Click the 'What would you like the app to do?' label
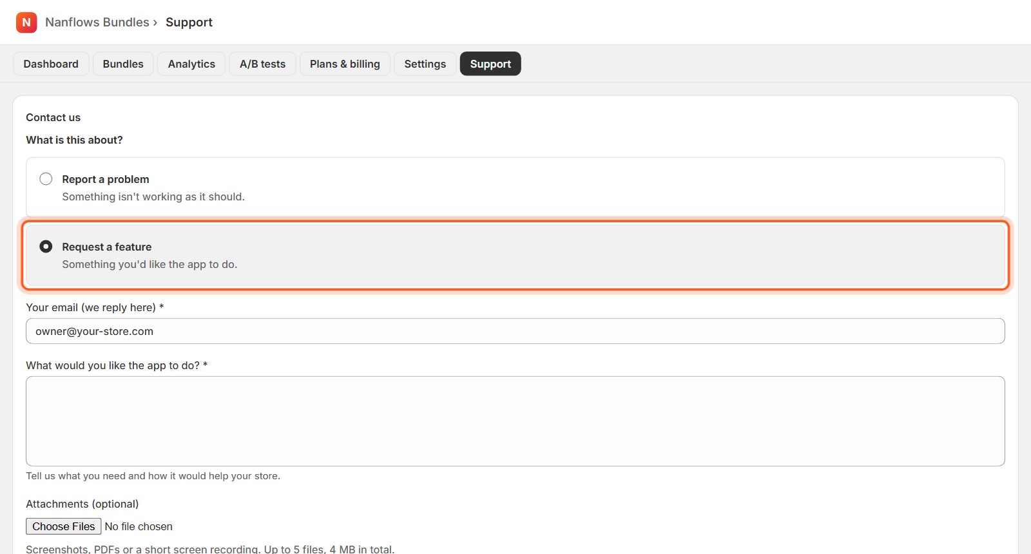 [x=117, y=365]
